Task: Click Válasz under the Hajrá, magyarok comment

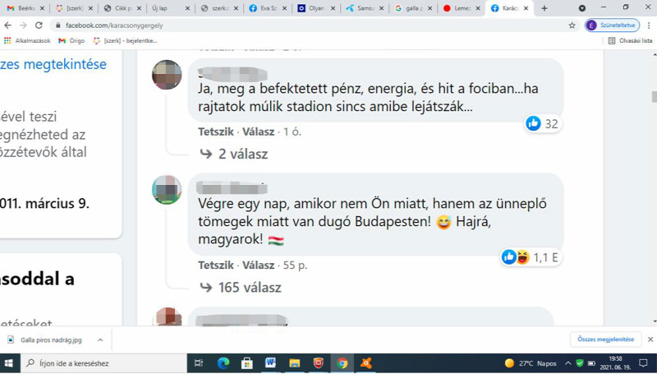Action: (258, 265)
